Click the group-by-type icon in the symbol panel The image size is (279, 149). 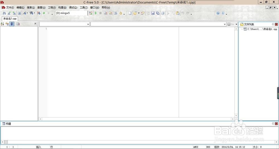[x=7, y=24]
